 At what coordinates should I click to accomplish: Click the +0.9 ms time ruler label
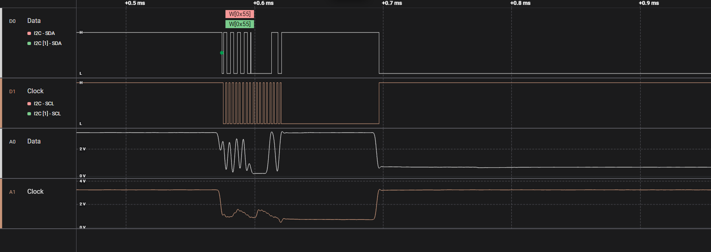click(x=649, y=3)
